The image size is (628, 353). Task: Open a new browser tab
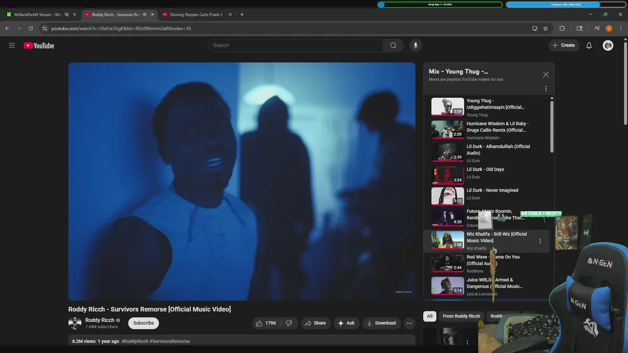click(242, 15)
